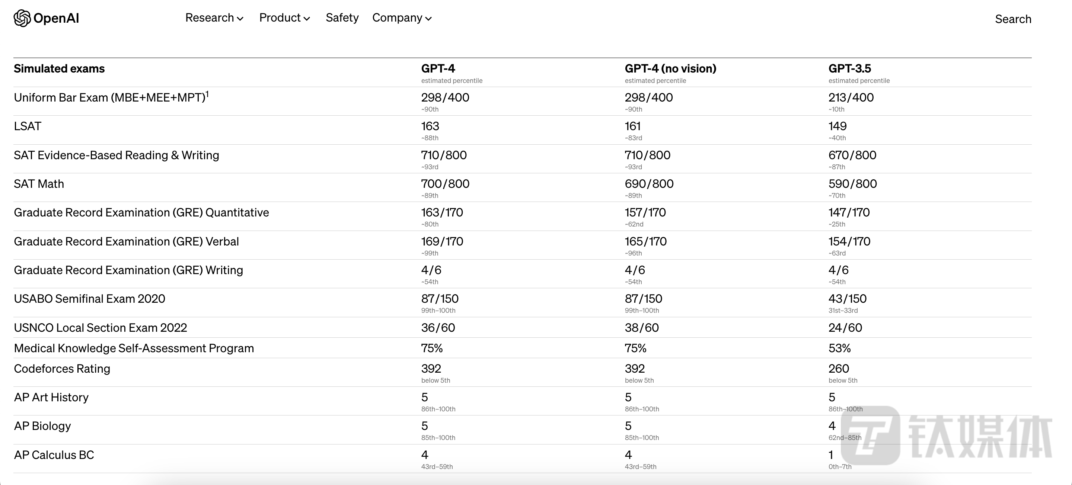Image resolution: width=1072 pixels, height=485 pixels.
Task: Select the Medical Knowledge Self-Assessment Program row
Action: [134, 348]
